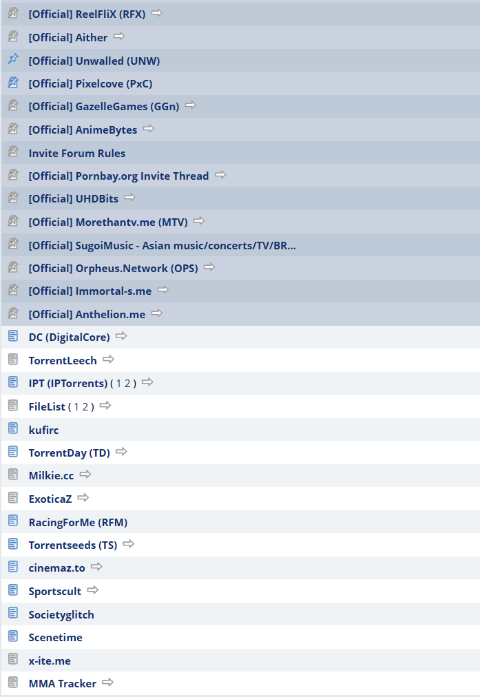Click the arrow icon next to UHDBits
480x697 pixels.
click(x=129, y=198)
